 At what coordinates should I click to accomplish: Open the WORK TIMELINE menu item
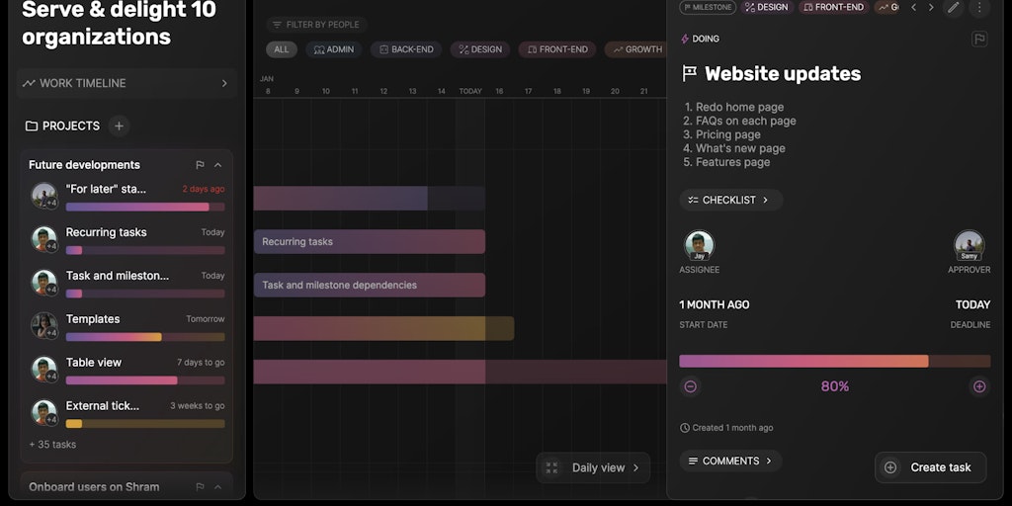coord(126,83)
